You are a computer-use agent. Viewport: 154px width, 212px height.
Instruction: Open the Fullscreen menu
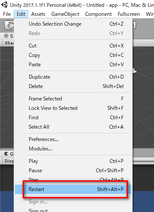129,14
